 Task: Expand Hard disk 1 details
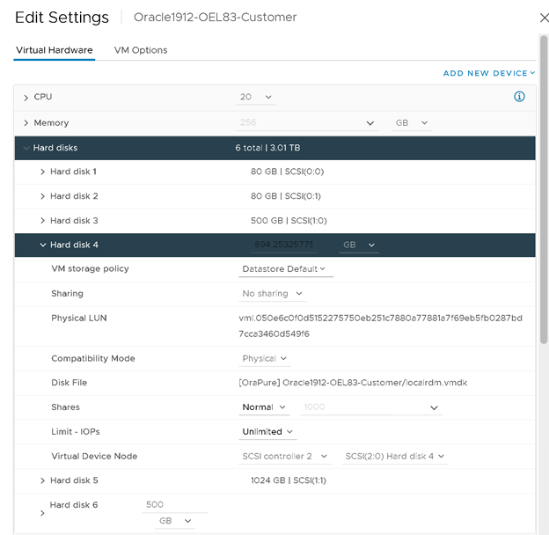pyautogui.click(x=42, y=172)
